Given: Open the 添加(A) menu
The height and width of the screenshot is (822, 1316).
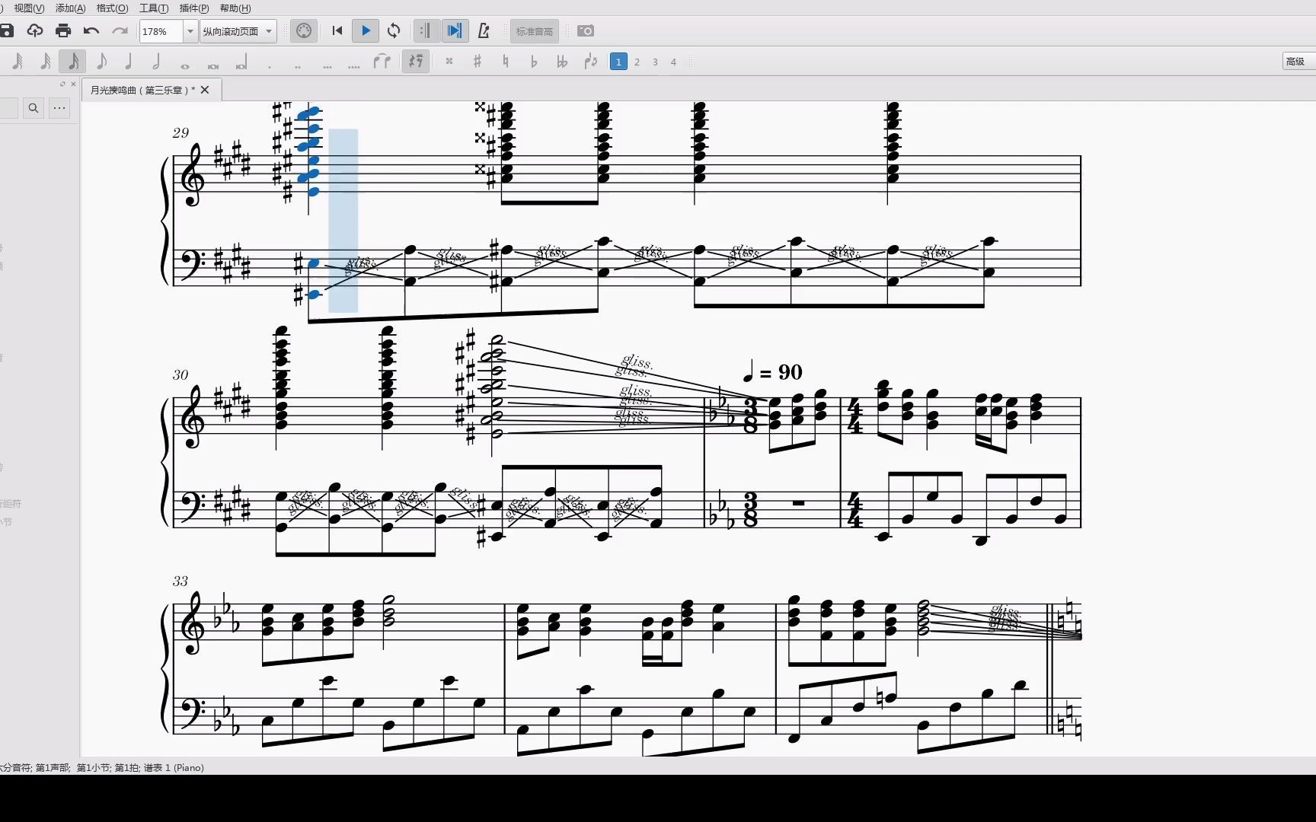Looking at the screenshot, I should [x=70, y=8].
